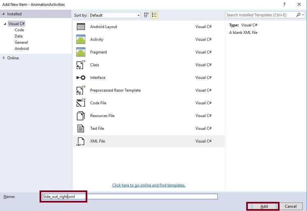Switch to small icons list view
Image resolution: width=307 pixels, height=211 pixels.
(154, 15)
